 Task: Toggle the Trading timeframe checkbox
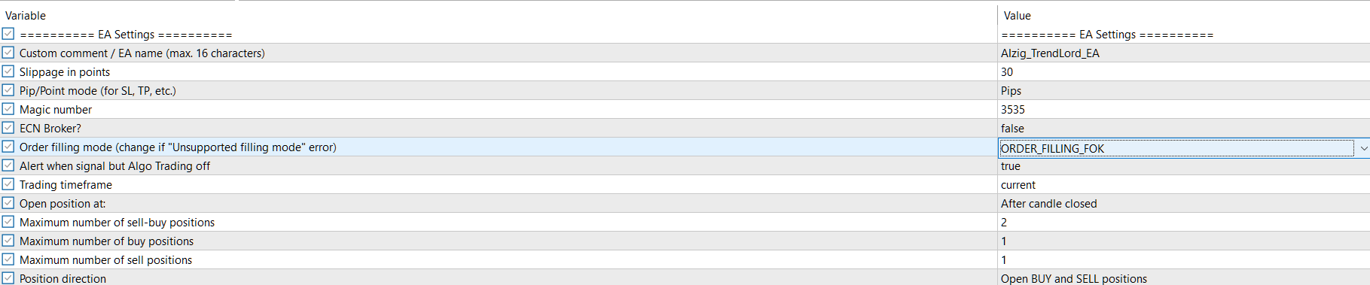pos(8,184)
